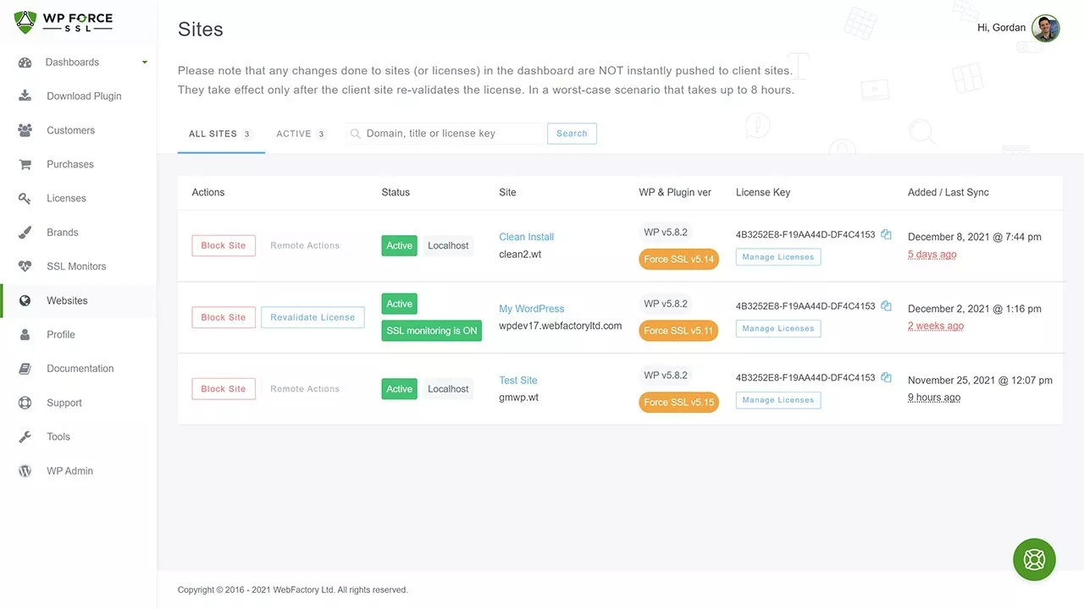Viewport: 1084px width, 609px height.
Task: Open Remote Actions for Test Site
Action: [305, 389]
